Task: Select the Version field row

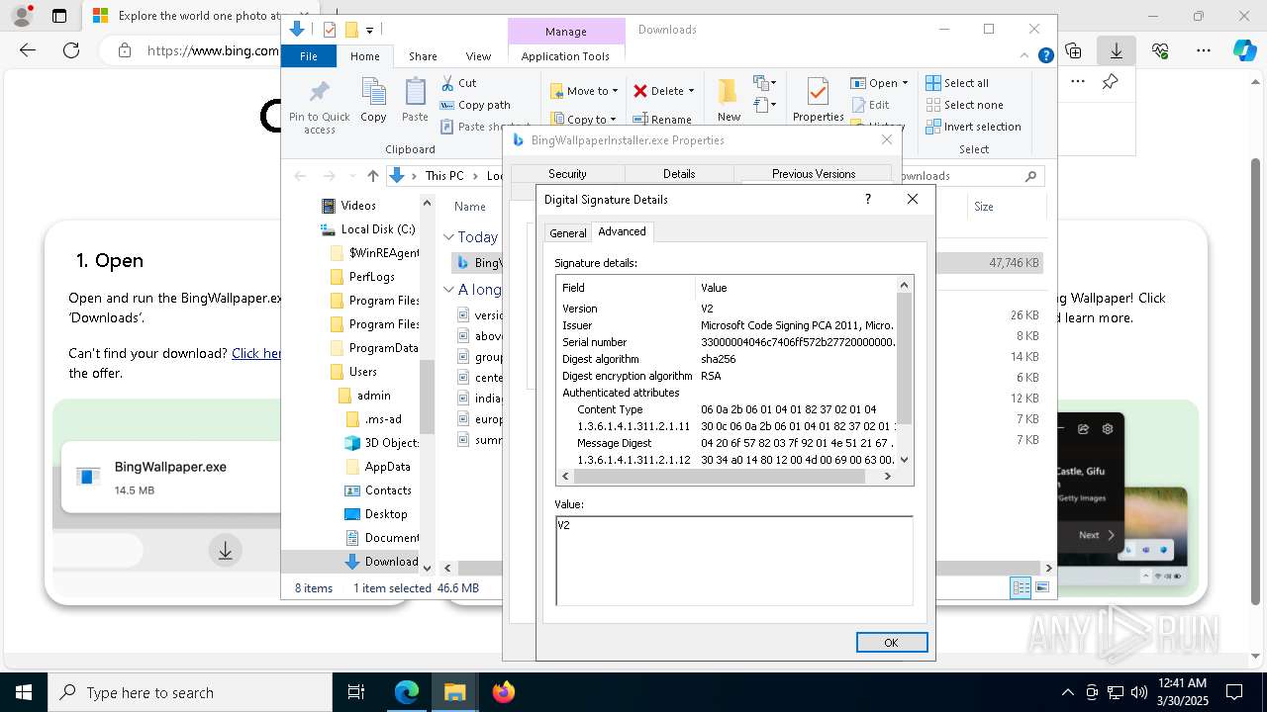Action: [727, 309]
